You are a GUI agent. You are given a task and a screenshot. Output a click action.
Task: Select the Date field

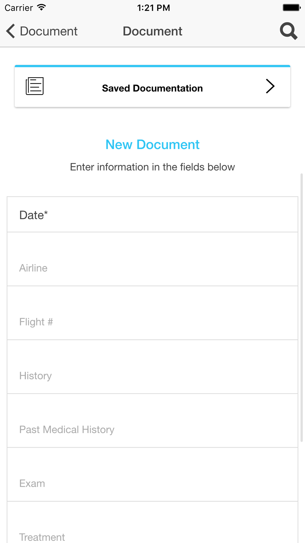[152, 215]
